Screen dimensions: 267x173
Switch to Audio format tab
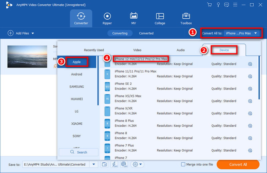pyautogui.click(x=181, y=50)
